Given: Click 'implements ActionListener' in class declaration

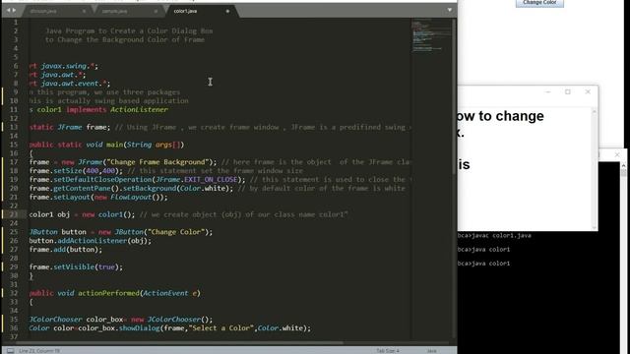Looking at the screenshot, I should click(117, 109).
